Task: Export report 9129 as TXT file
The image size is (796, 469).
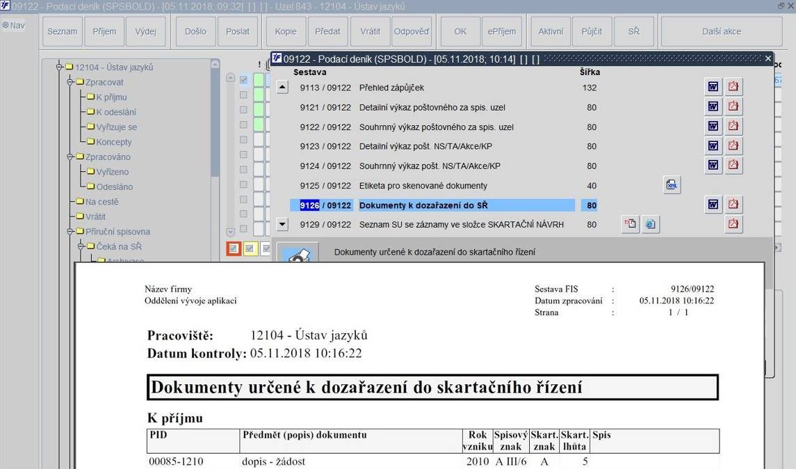Action: click(x=630, y=224)
